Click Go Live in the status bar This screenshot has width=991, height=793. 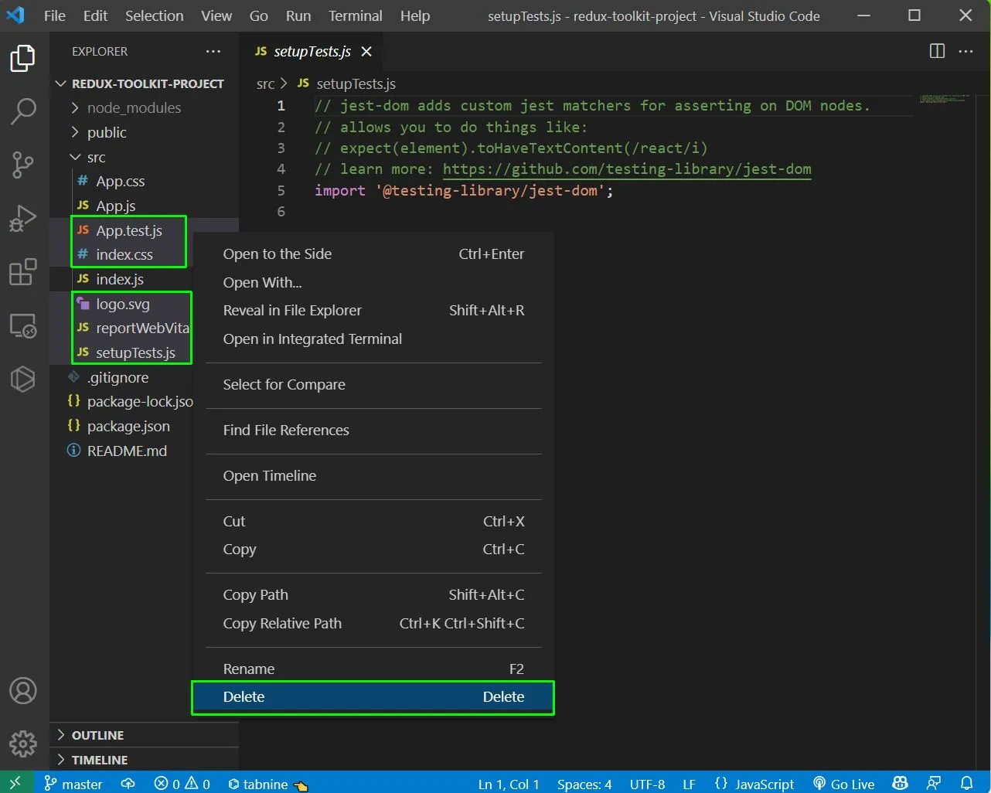[x=844, y=783]
